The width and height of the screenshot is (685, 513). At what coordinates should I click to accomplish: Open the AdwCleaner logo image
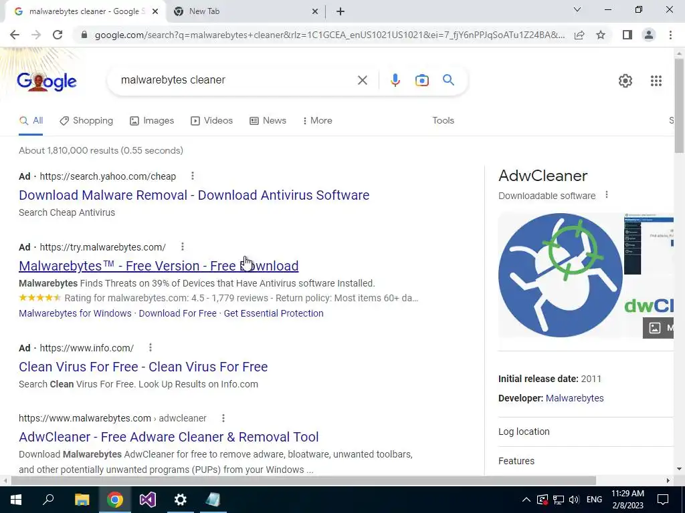[561, 275]
